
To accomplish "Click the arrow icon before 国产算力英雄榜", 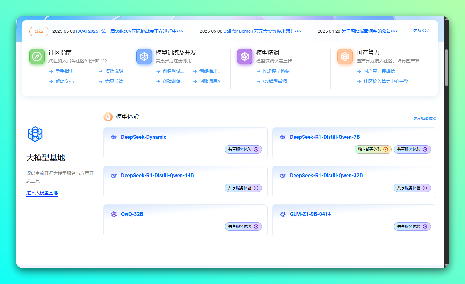I will point(359,71).
